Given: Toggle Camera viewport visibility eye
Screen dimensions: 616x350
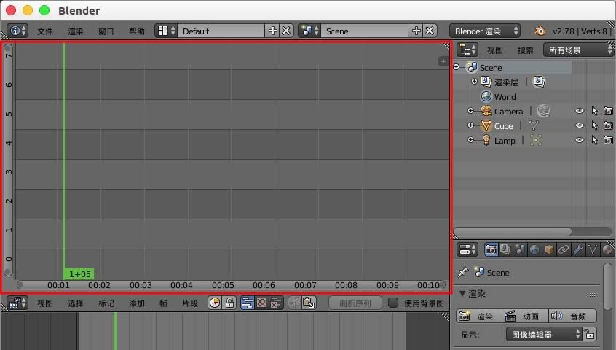Looking at the screenshot, I should tap(579, 111).
